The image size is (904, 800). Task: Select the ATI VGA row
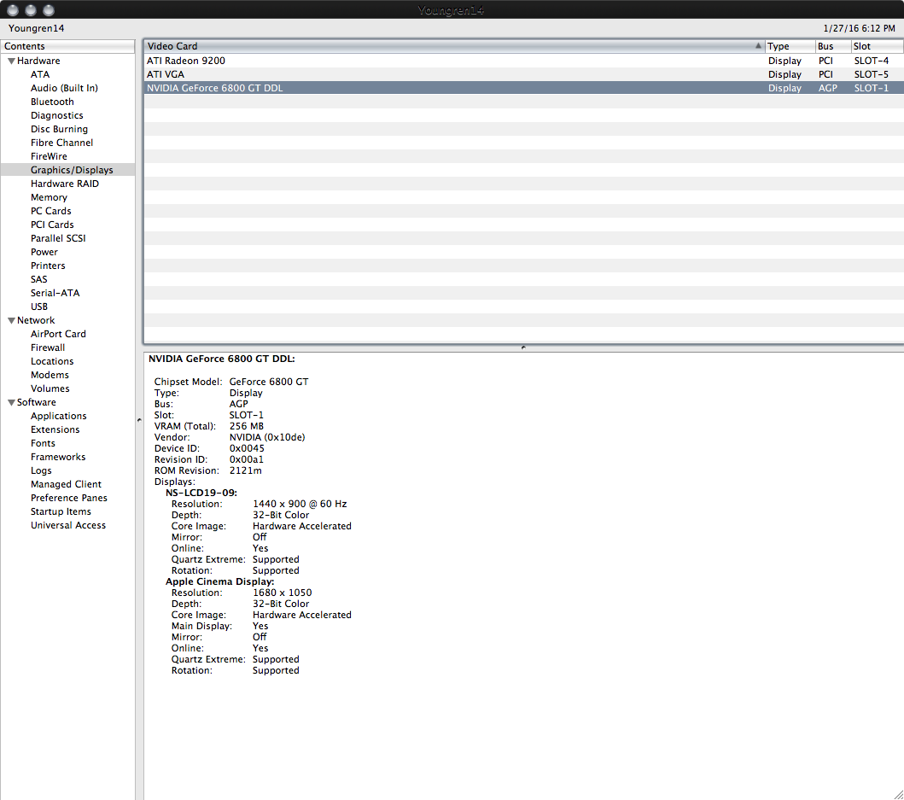[x=523, y=74]
